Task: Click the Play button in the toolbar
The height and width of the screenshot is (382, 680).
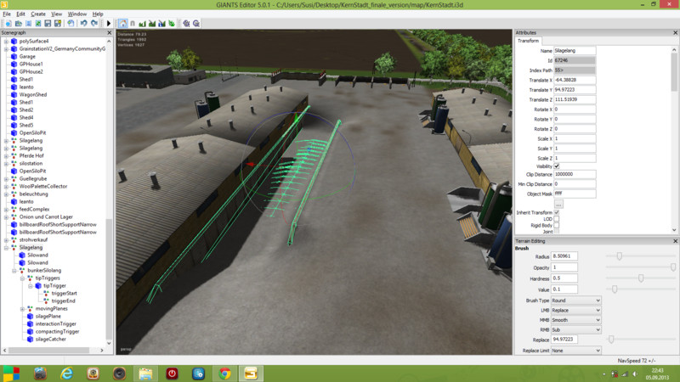Action: 109,23
